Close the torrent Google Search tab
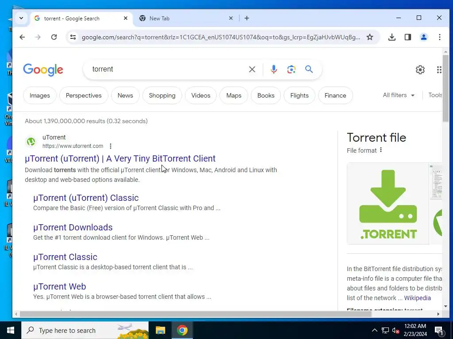This screenshot has height=339, width=453. [x=125, y=18]
